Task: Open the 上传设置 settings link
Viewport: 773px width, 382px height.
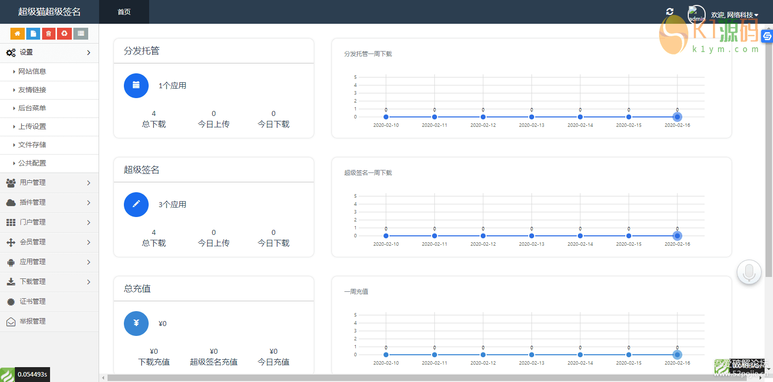Action: 32,126
